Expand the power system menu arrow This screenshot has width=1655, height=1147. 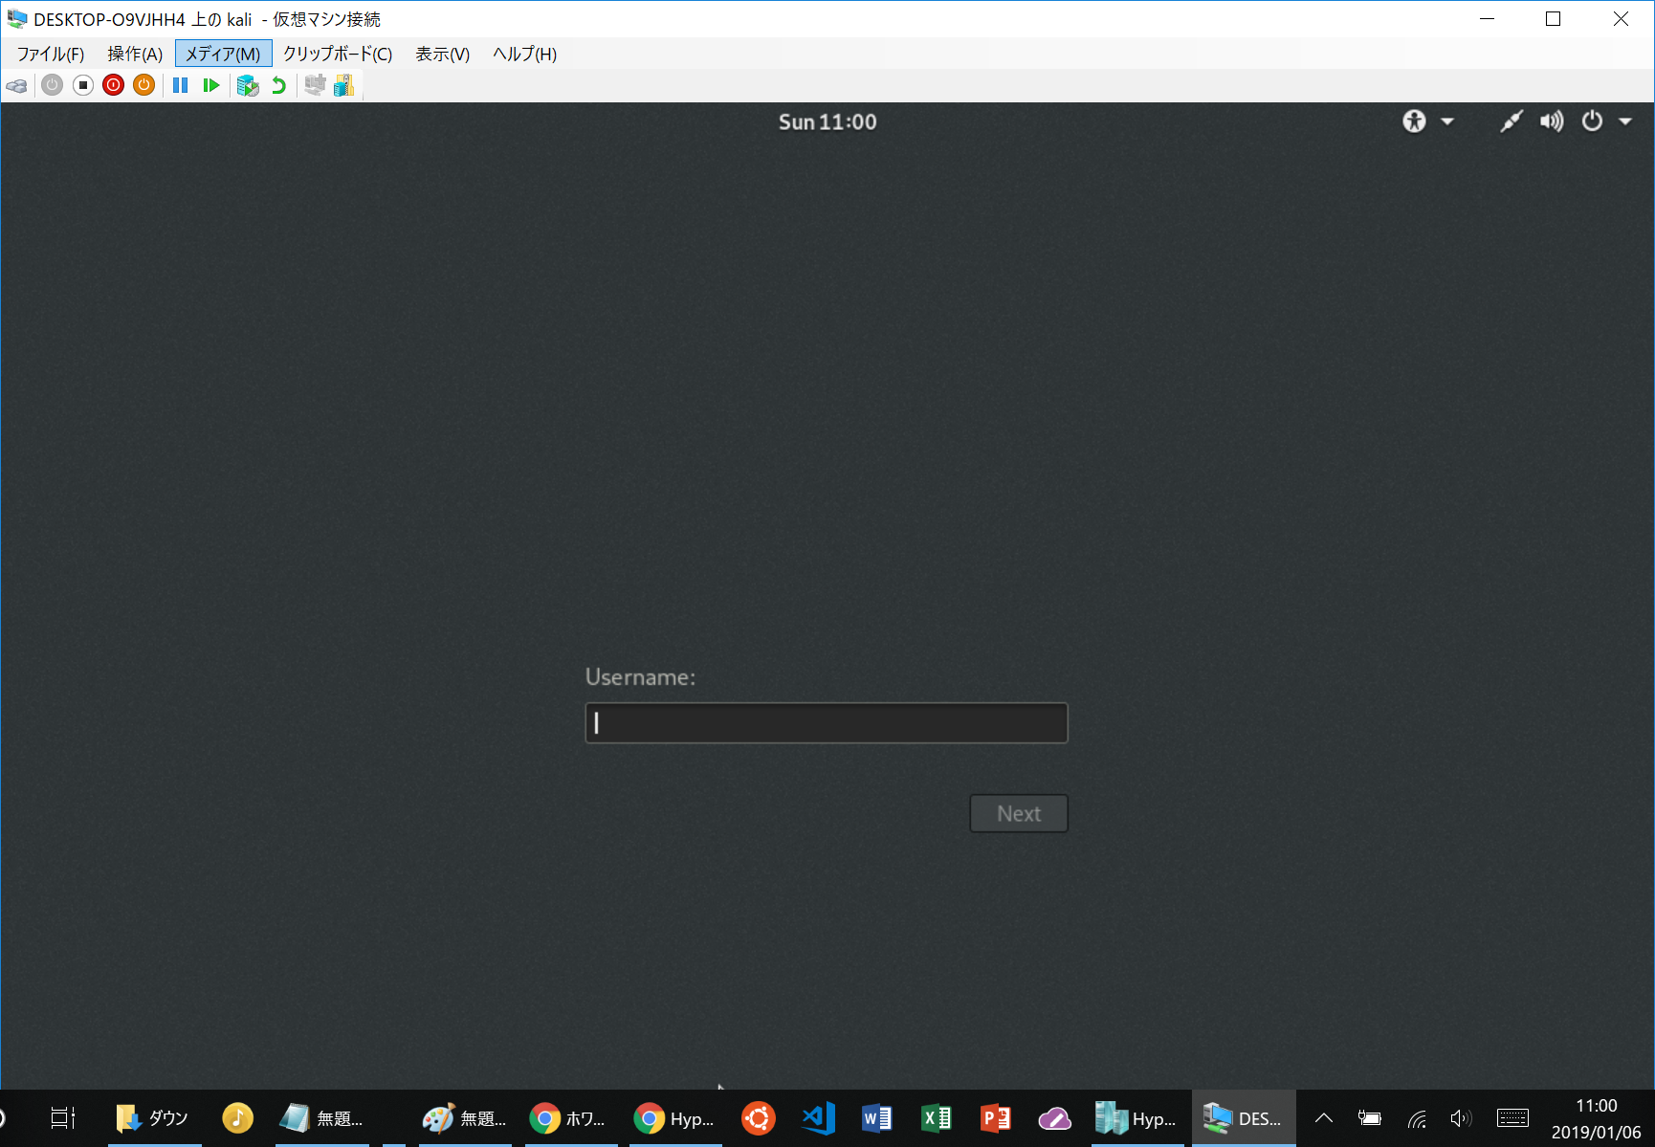[x=1624, y=121]
